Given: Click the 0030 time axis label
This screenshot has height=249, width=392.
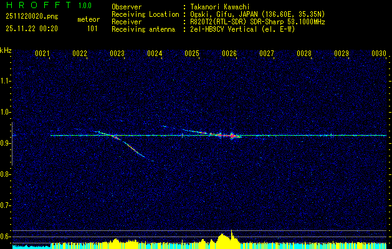Looking at the screenshot, I should pyautogui.click(x=379, y=54).
